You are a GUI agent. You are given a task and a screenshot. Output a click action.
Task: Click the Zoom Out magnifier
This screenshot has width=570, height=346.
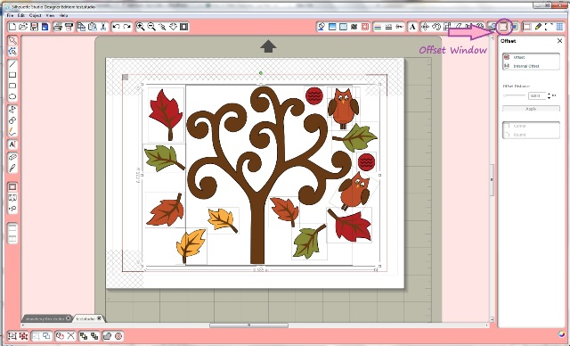click(x=151, y=27)
